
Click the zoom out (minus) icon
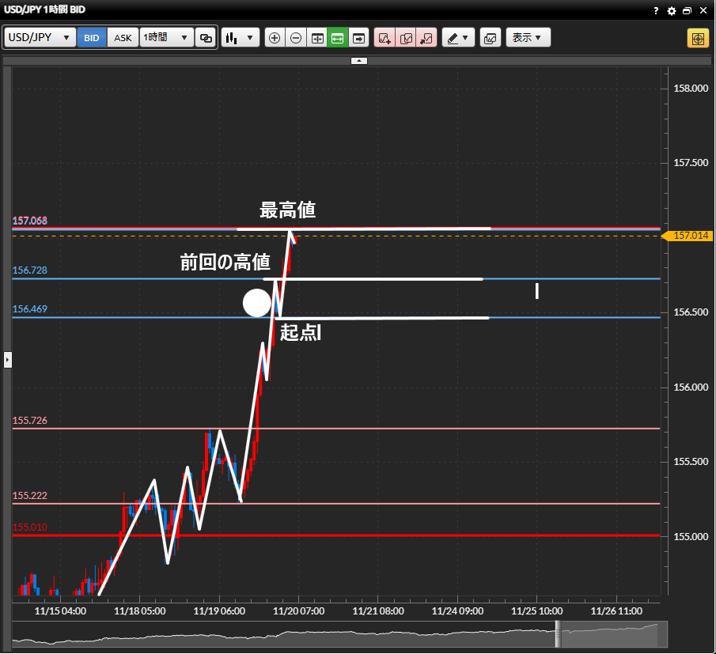pyautogui.click(x=296, y=38)
